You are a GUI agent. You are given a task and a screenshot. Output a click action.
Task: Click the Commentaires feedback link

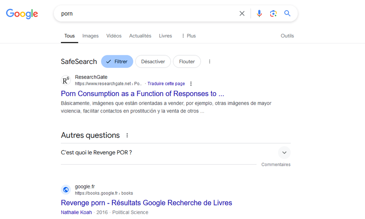(276, 165)
